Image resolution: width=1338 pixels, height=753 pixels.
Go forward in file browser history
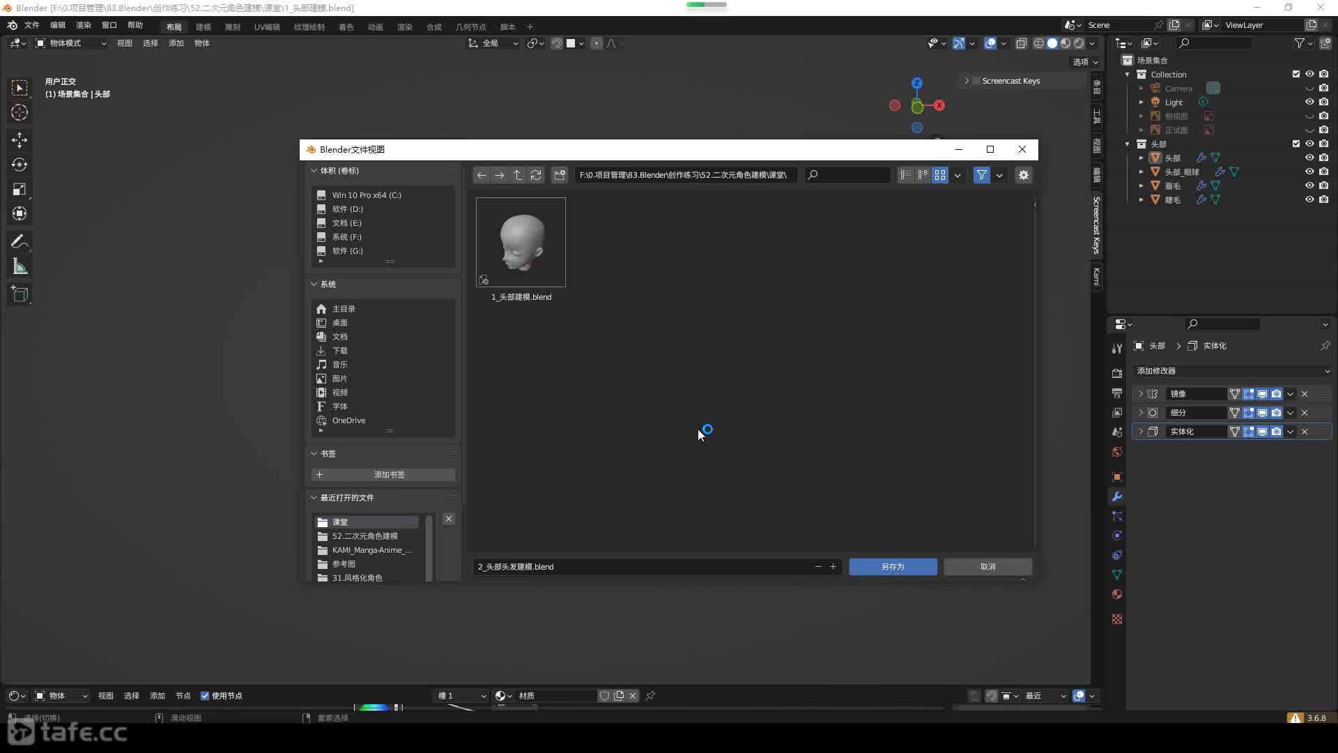[x=500, y=175]
